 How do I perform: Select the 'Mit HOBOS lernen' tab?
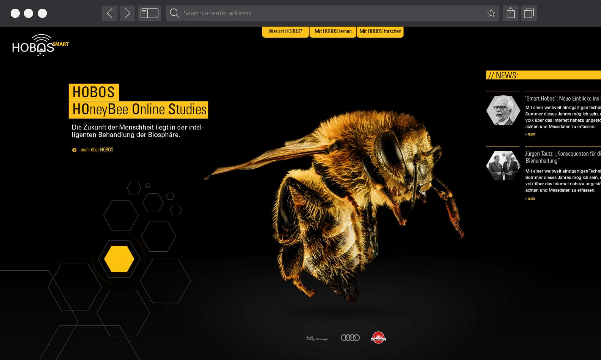click(x=333, y=32)
